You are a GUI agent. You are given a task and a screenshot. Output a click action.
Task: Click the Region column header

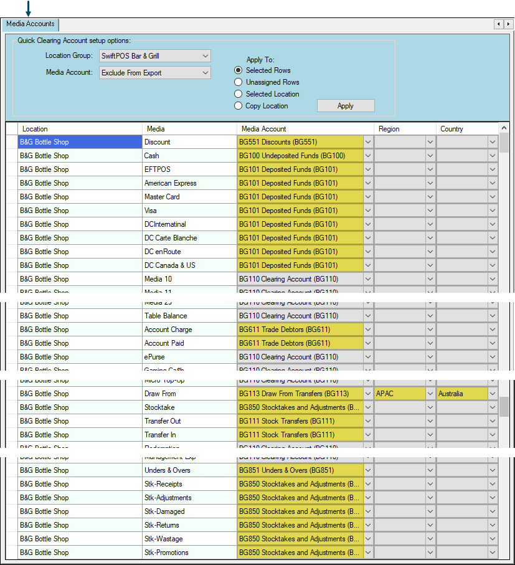(x=405, y=129)
